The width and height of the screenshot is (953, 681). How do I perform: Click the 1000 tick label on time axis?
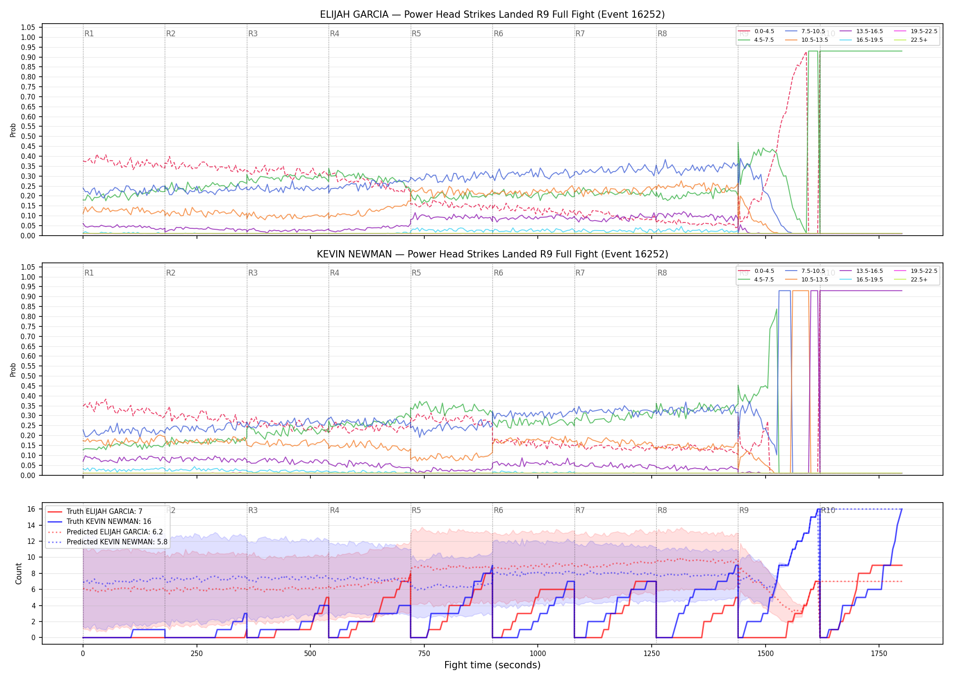(x=538, y=654)
